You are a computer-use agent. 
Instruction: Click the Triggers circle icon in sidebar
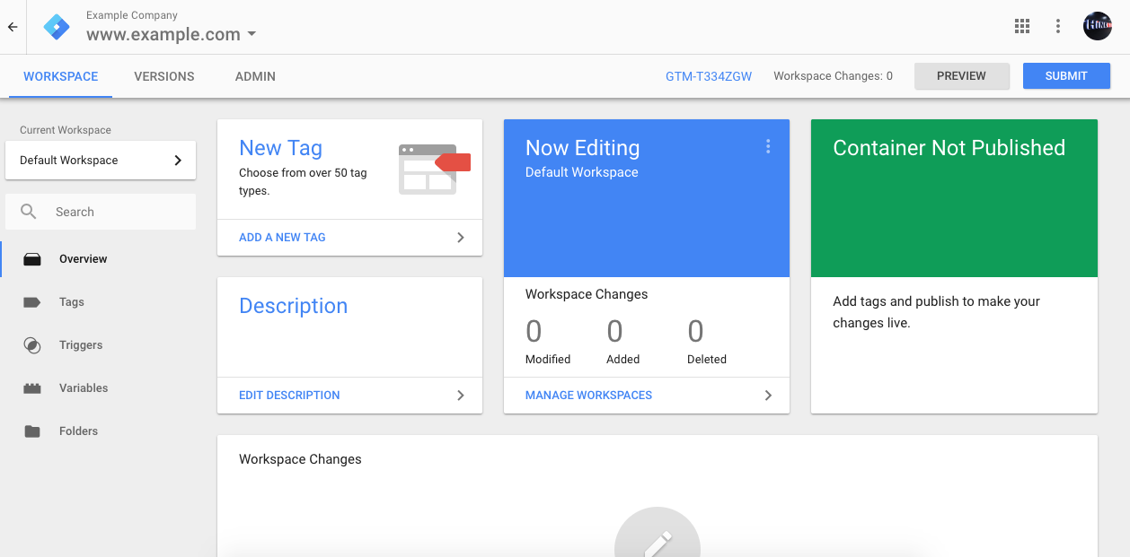coord(32,345)
